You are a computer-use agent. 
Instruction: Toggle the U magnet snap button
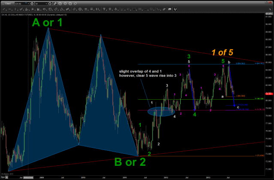tap(175, 9)
